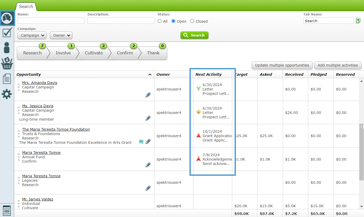Open the settings gear sidebar icon
The height and width of the screenshot is (217, 364).
(7, 94)
